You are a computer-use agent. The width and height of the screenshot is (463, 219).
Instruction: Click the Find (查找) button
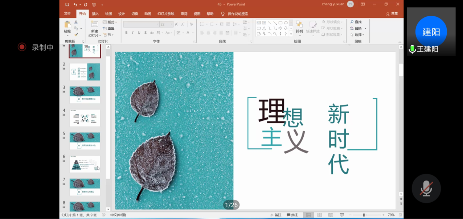click(x=356, y=22)
